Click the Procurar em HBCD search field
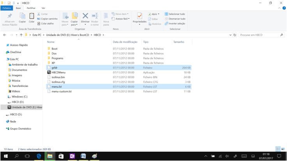Viewport: 287px width, 161px height. (259, 35)
